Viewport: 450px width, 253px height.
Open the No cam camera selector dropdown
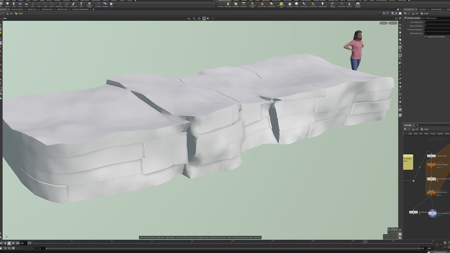click(x=391, y=23)
